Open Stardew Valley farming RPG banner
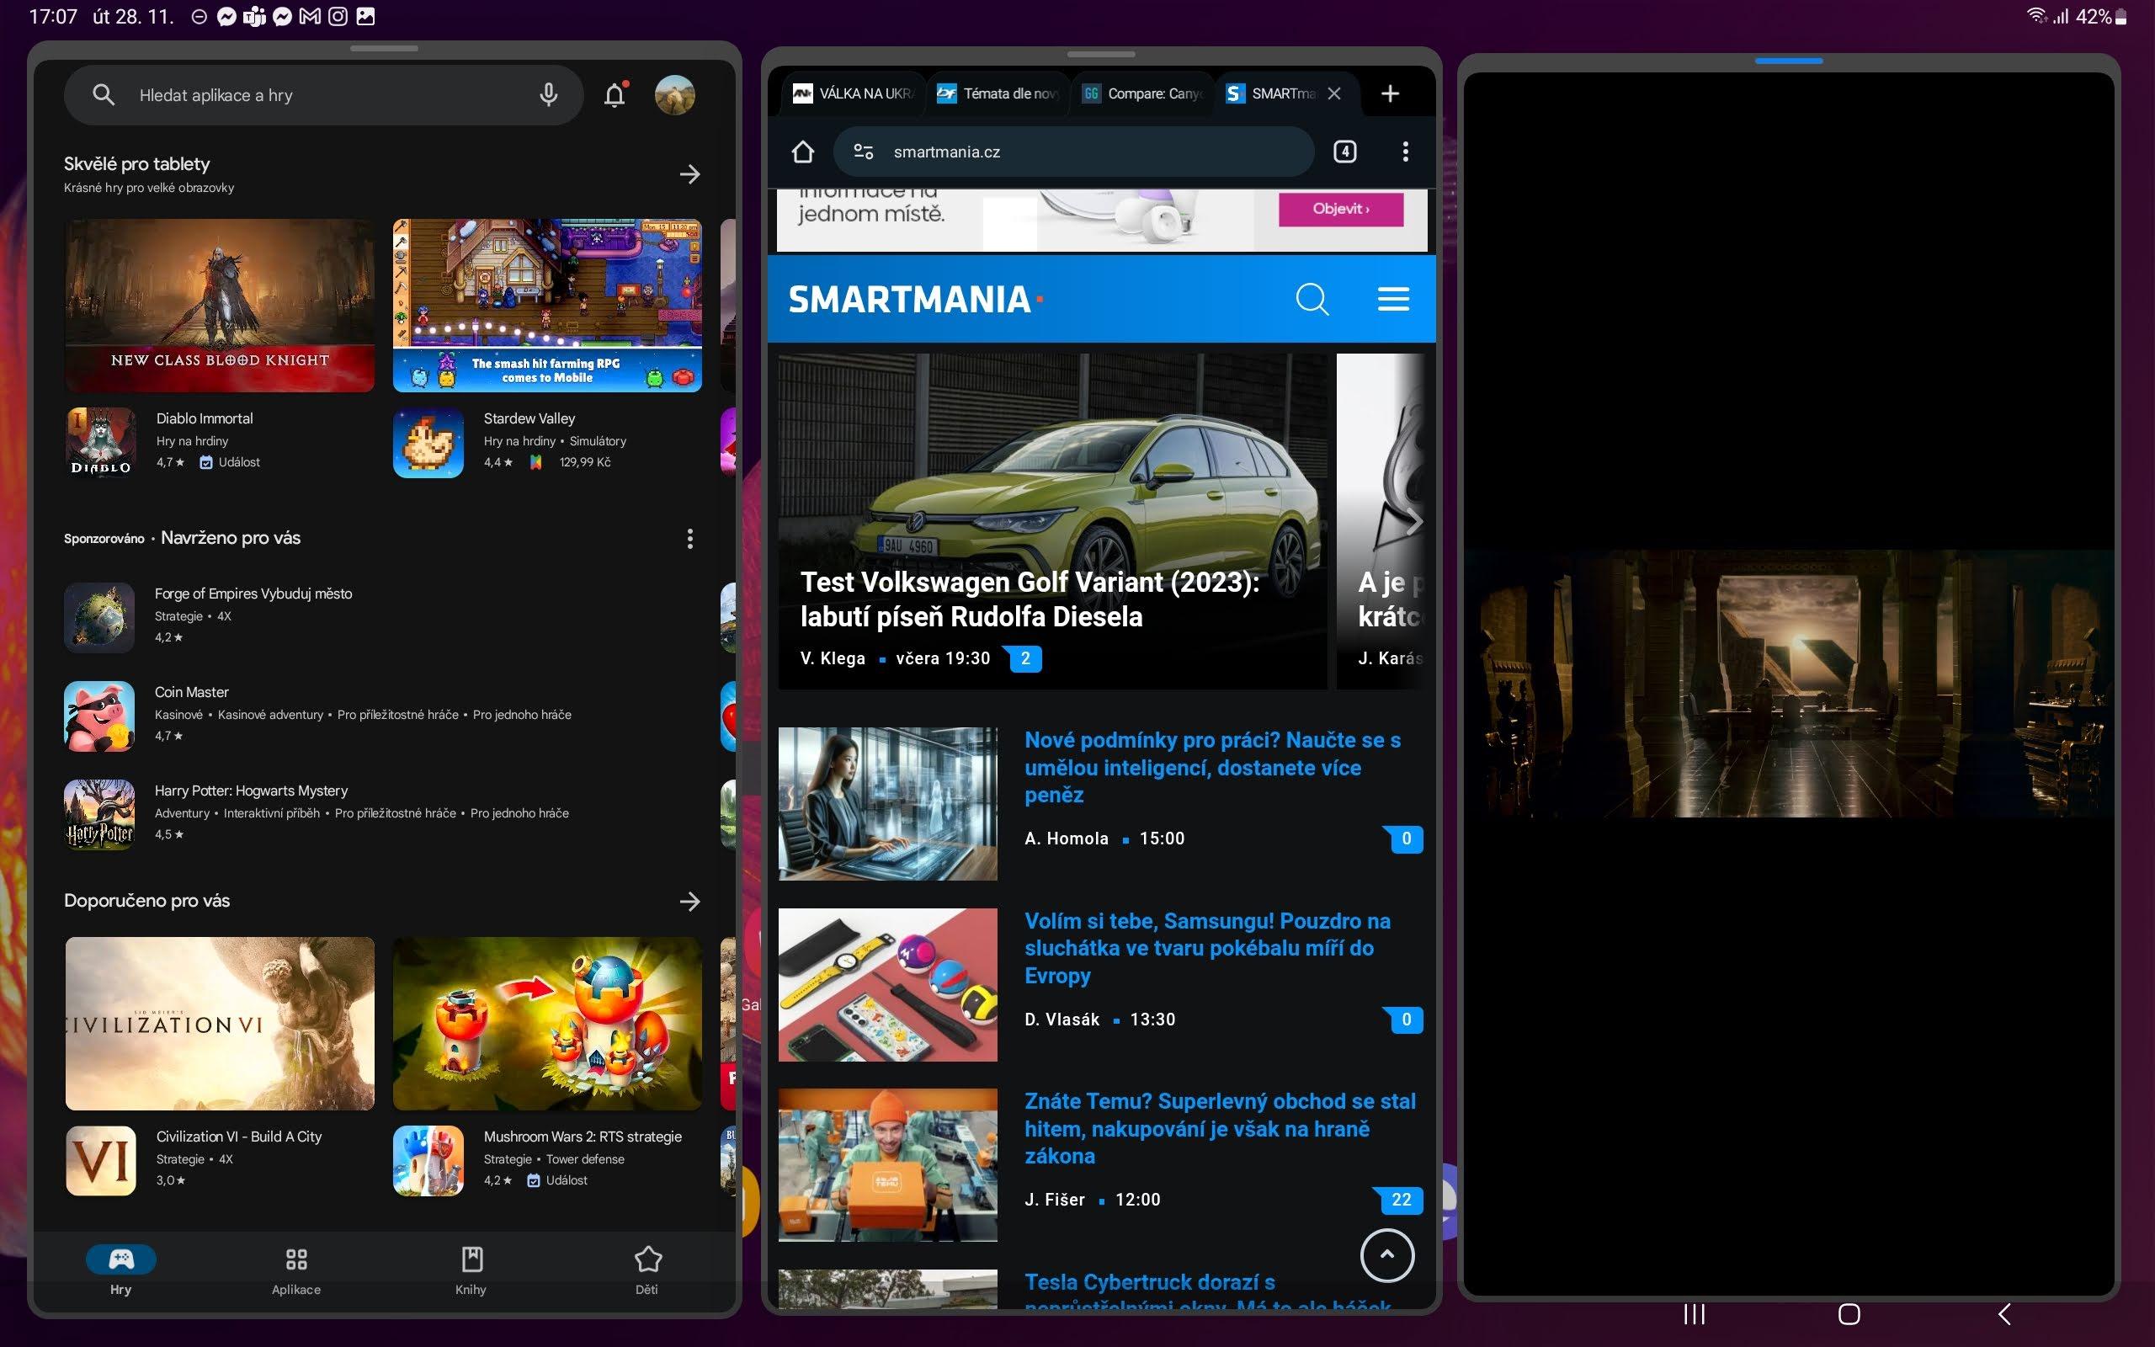 pos(547,306)
